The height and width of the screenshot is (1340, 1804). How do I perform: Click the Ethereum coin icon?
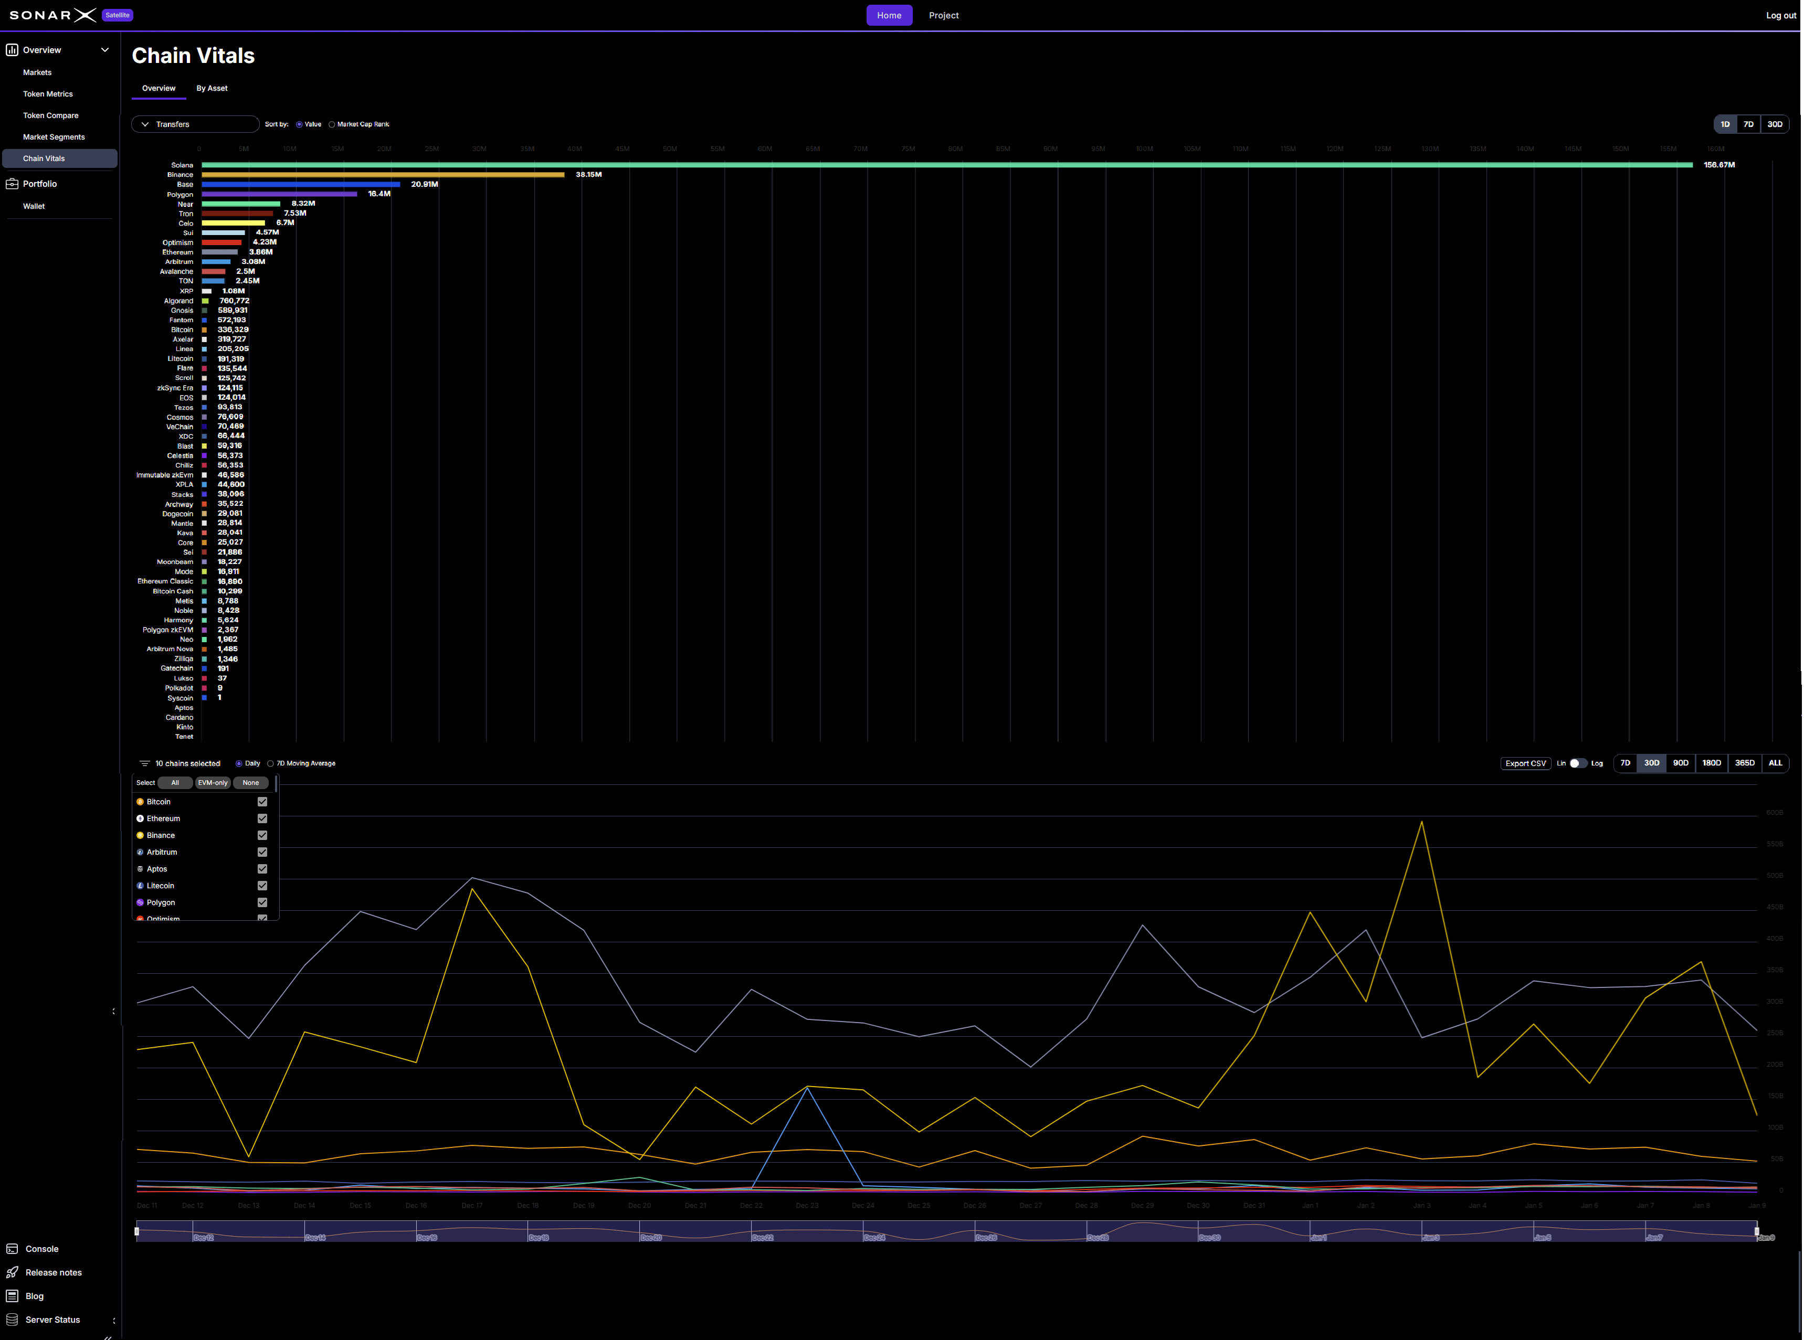click(x=140, y=818)
